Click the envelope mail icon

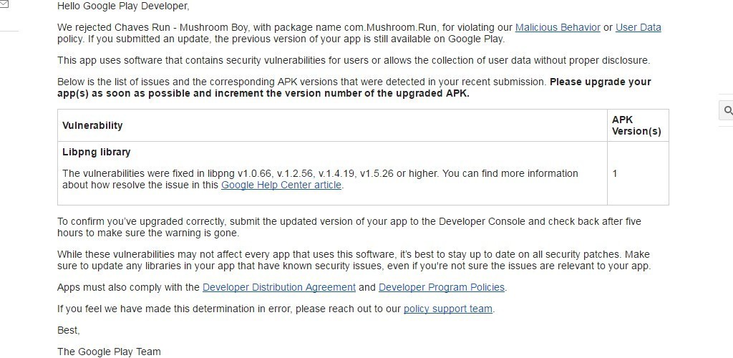pos(4,4)
